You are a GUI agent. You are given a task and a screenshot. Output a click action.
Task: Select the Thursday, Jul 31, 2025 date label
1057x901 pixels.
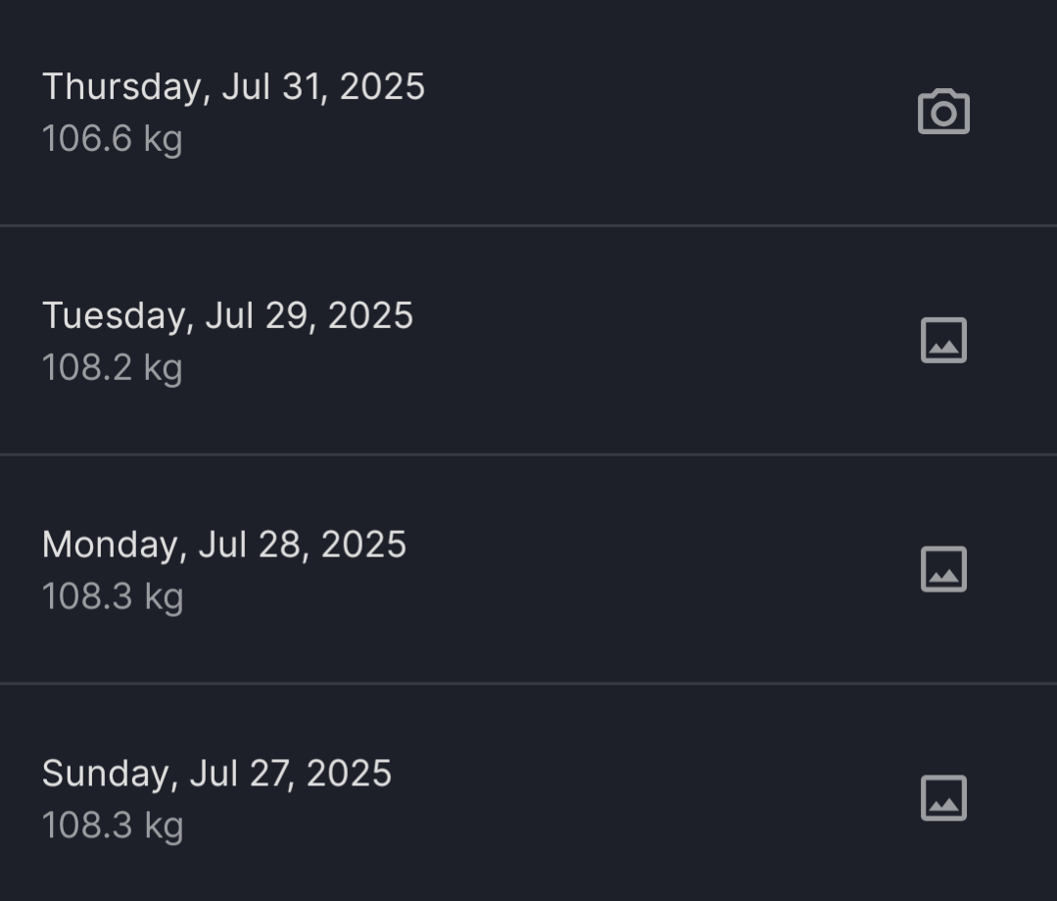(x=233, y=87)
